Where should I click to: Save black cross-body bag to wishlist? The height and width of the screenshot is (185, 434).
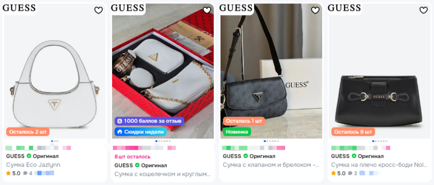[423, 10]
